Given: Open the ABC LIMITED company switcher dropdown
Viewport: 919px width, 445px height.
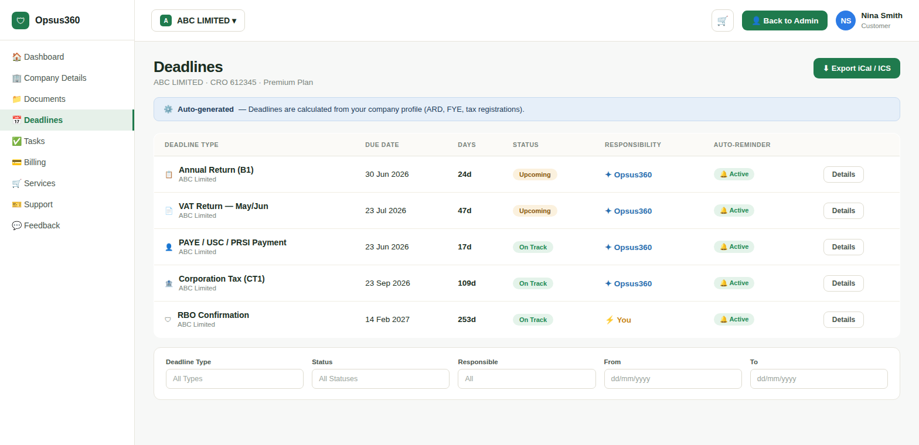Looking at the screenshot, I should click(x=198, y=20).
